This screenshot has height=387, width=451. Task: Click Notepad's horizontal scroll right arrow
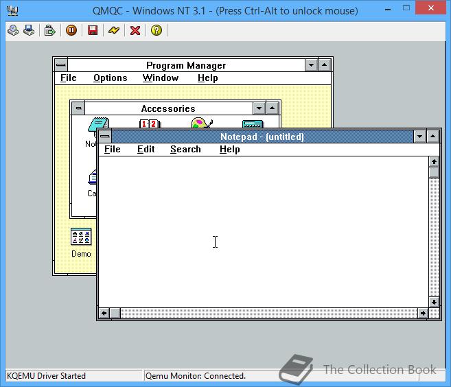click(x=423, y=313)
